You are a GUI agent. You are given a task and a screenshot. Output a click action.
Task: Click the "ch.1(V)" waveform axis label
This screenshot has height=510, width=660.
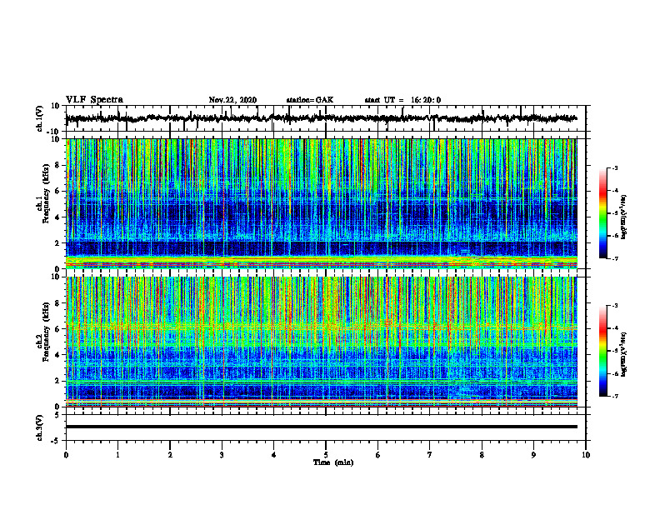[x=40, y=118]
